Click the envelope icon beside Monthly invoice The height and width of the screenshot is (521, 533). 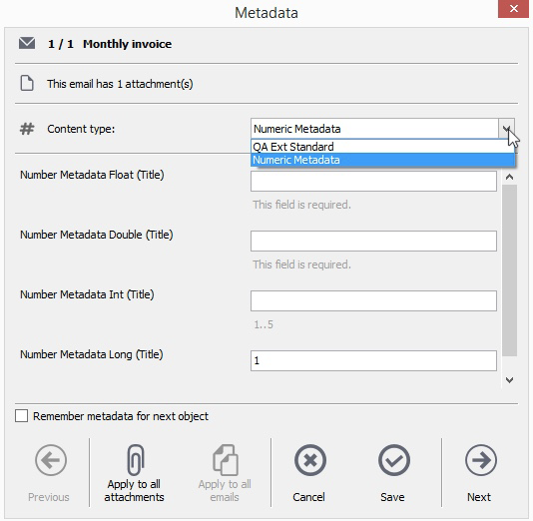27,44
